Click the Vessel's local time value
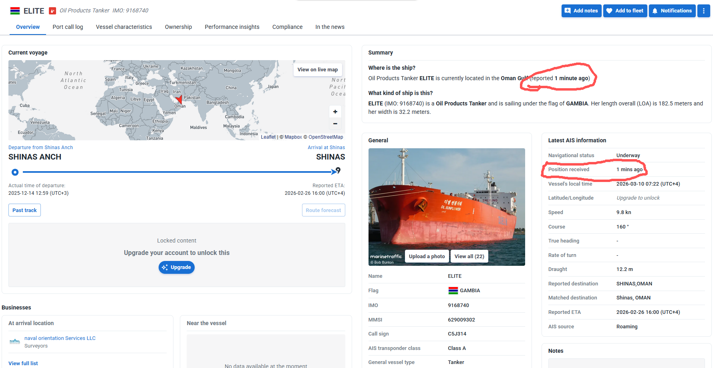Viewport: 713px width, 368px height. coord(648,184)
